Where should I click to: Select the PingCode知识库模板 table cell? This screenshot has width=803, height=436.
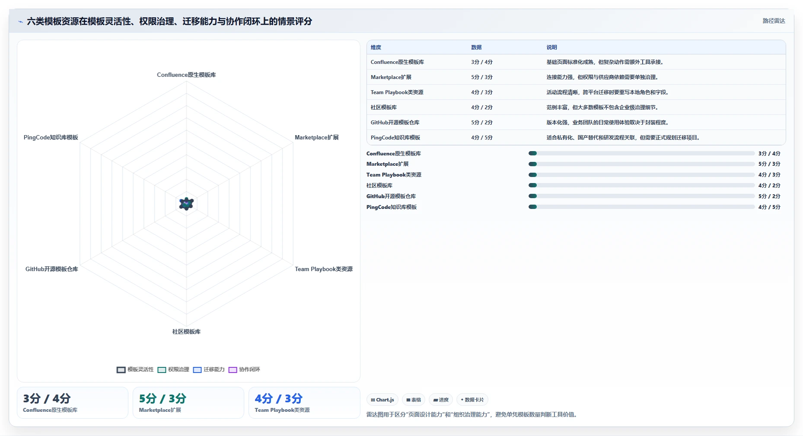395,138
